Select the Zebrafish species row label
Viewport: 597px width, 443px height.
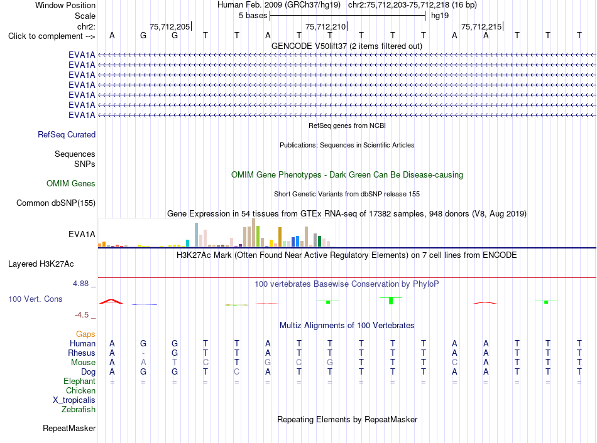pos(79,410)
